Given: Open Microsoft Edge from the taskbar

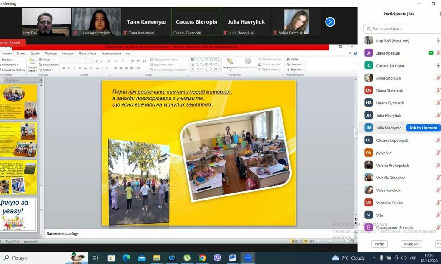Looking at the screenshot, I should coord(126,258).
